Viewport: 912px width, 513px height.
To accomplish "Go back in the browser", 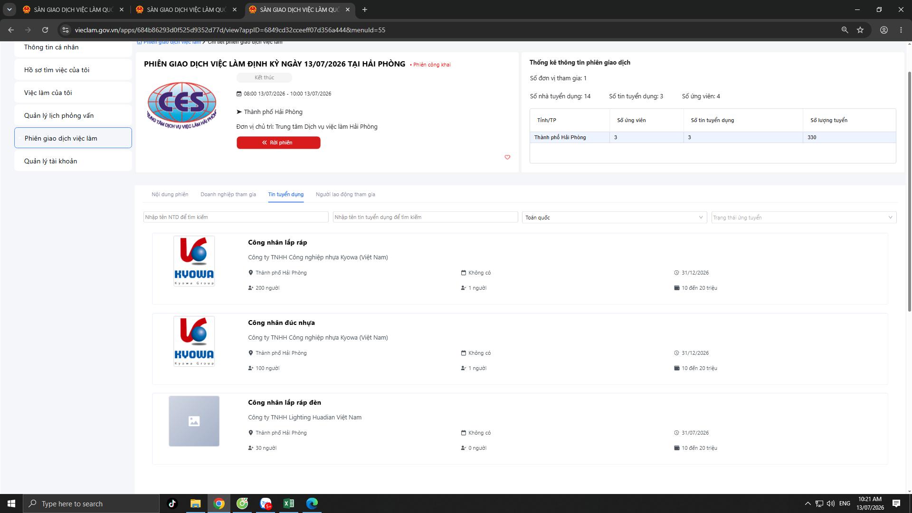I will click(x=11, y=30).
